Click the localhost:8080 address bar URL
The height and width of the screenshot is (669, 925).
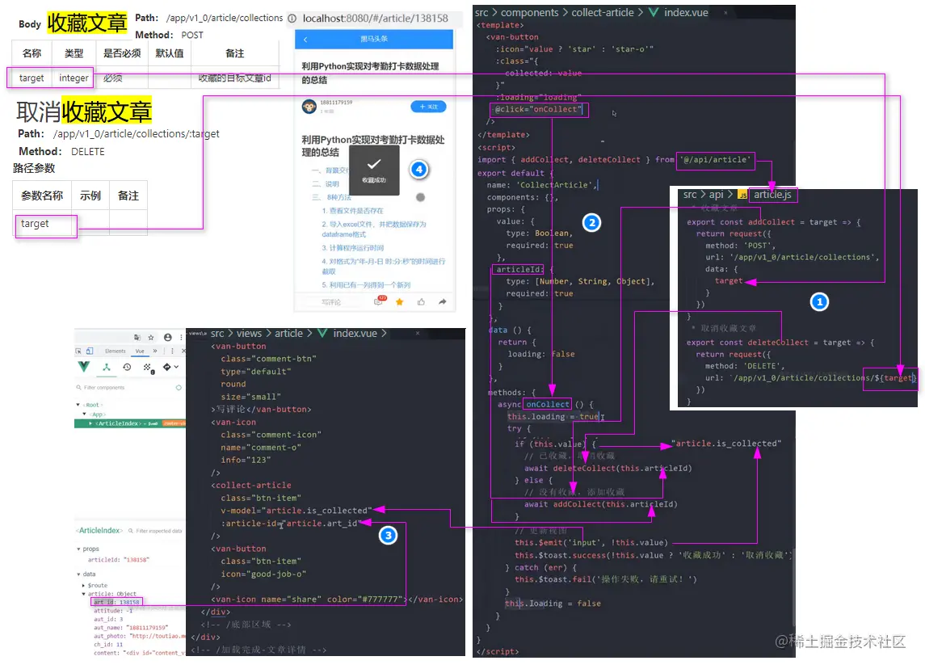pyautogui.click(x=375, y=19)
